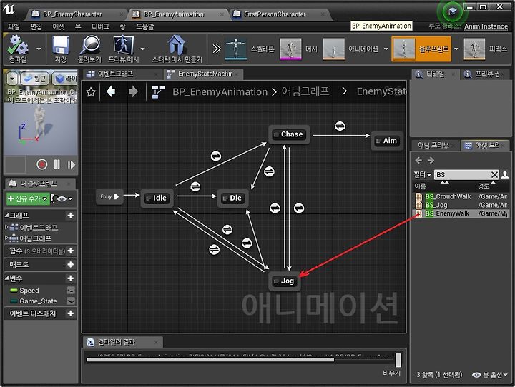This screenshot has width=515, height=387.
Task: Switch to FirstPersonCharacter tab
Action: tap(275, 14)
